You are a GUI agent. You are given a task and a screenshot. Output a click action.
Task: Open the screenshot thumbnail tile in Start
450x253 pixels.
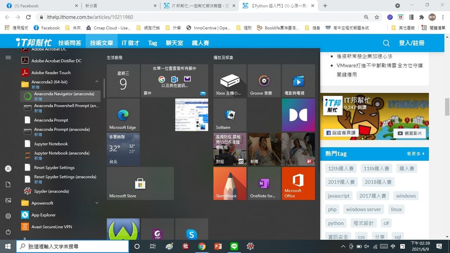[x=192, y=115]
